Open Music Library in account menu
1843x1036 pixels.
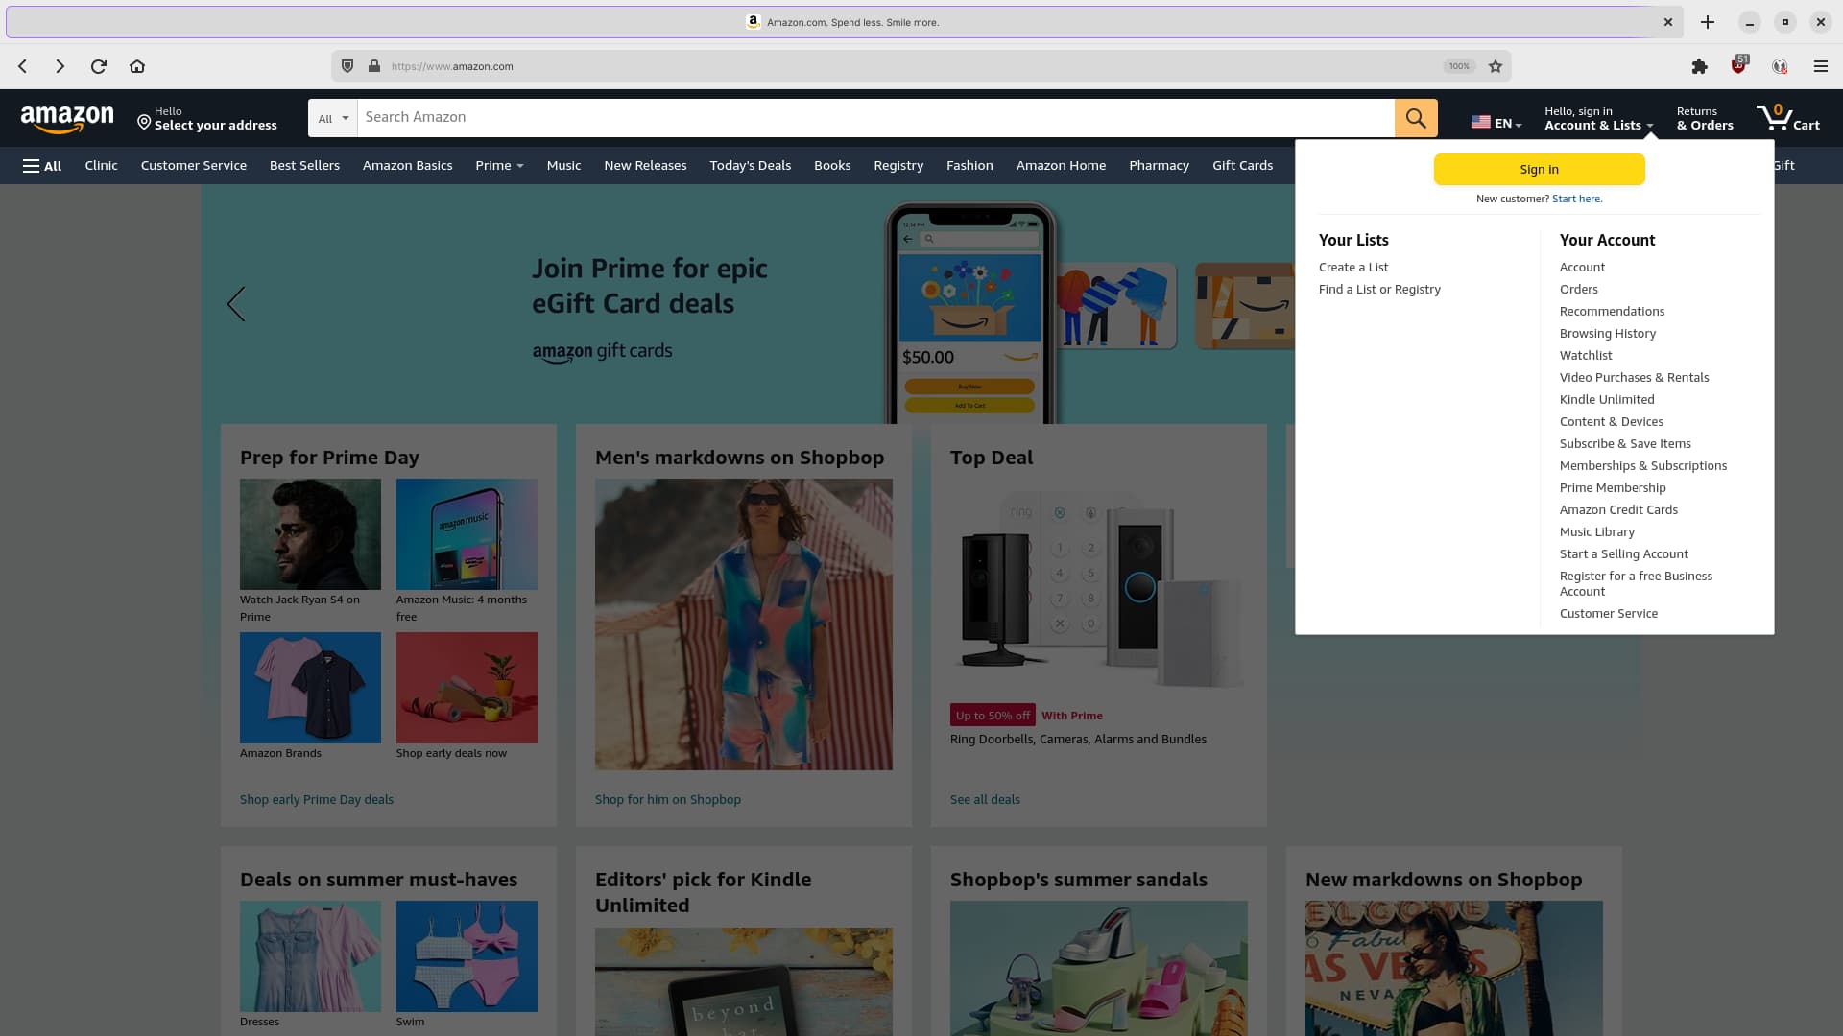(x=1596, y=532)
